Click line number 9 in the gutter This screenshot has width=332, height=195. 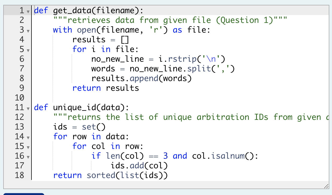click(22, 88)
